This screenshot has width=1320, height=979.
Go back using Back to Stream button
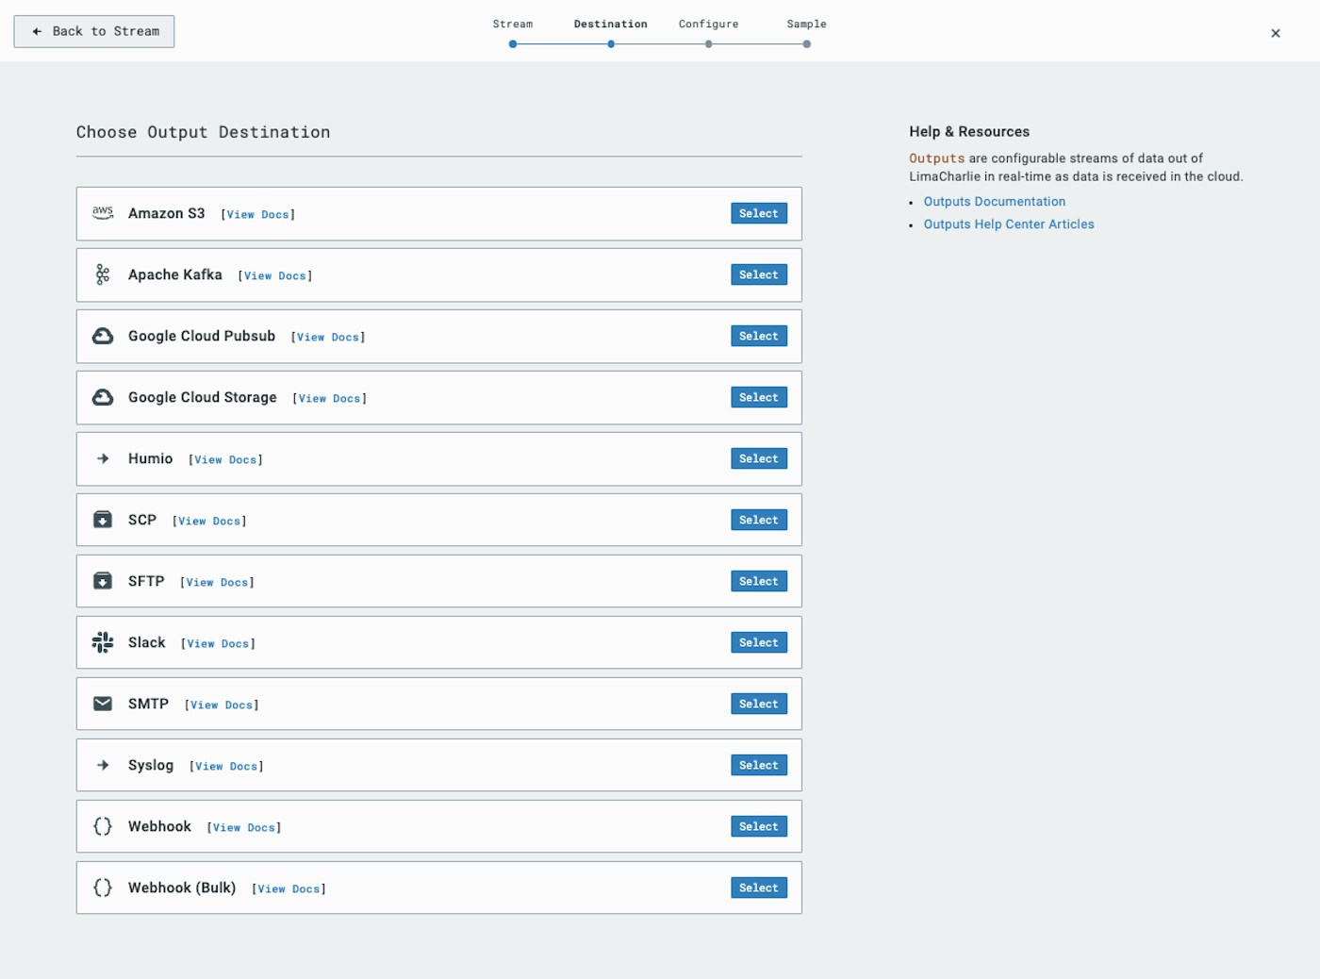click(94, 31)
